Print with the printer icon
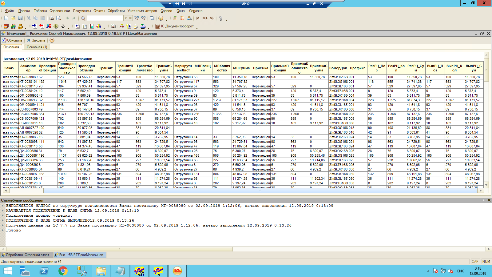 pos(52,18)
